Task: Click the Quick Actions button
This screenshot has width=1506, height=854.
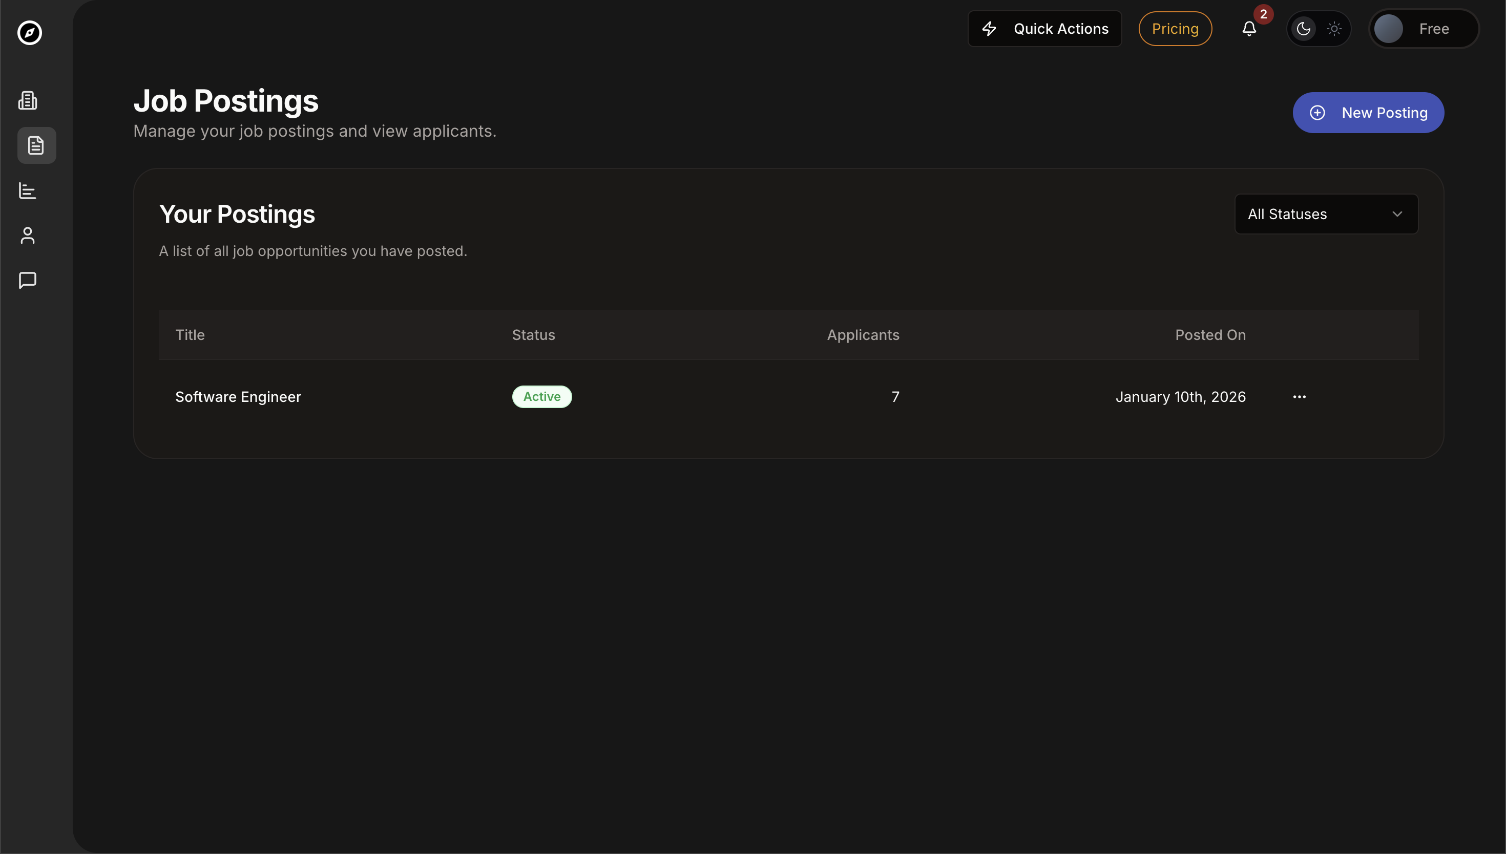Action: pyautogui.click(x=1044, y=29)
